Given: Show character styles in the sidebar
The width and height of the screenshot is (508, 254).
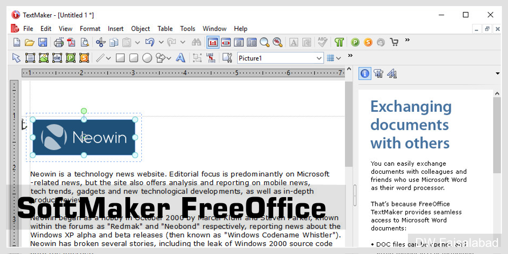Looking at the screenshot, I should 392,74.
